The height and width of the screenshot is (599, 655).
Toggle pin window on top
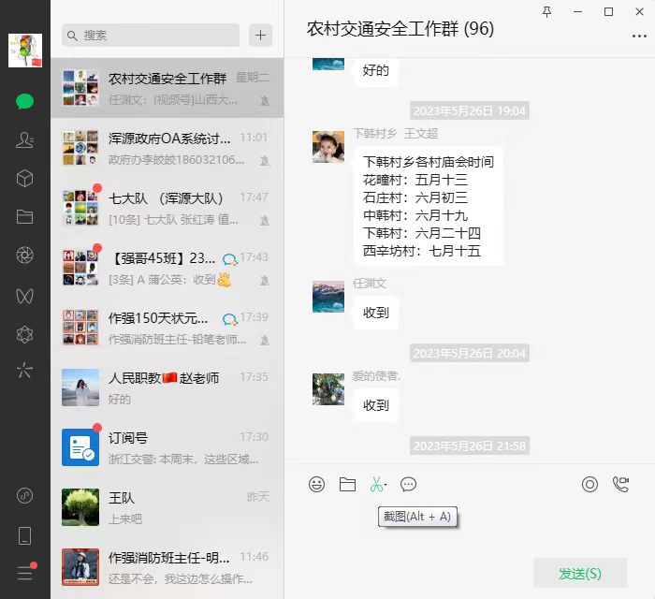(x=547, y=11)
